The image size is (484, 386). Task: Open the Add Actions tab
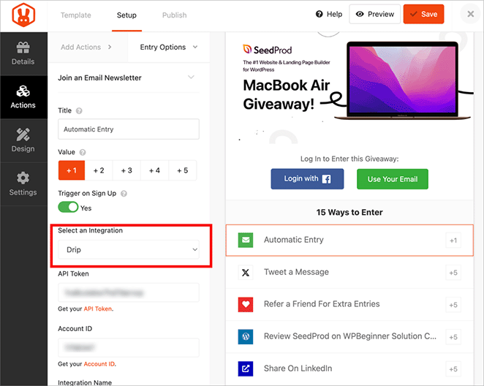(x=86, y=47)
